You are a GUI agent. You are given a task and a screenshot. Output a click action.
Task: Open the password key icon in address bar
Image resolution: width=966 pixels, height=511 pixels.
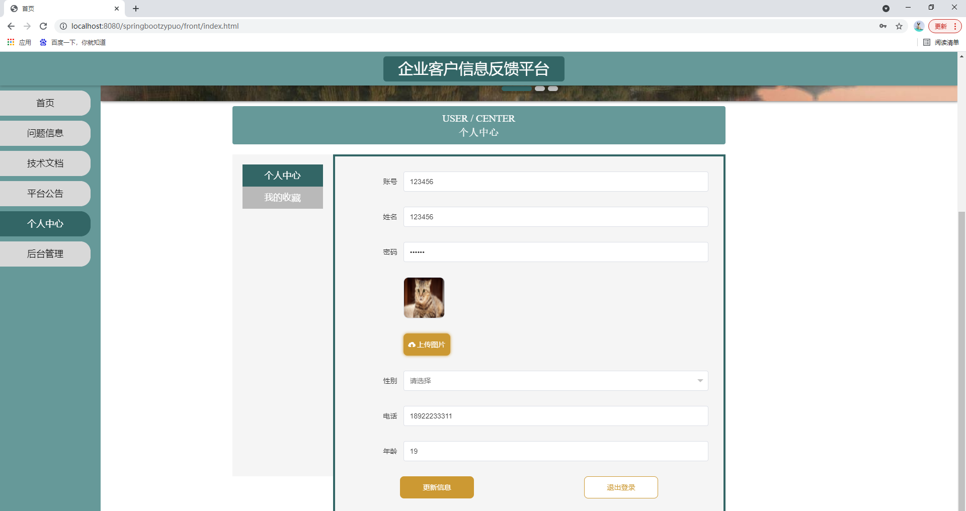pos(883,26)
